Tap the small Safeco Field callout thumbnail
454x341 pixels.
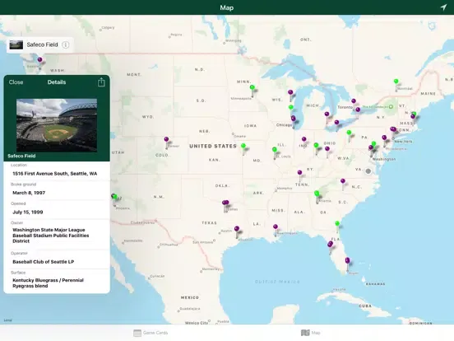pos(16,45)
